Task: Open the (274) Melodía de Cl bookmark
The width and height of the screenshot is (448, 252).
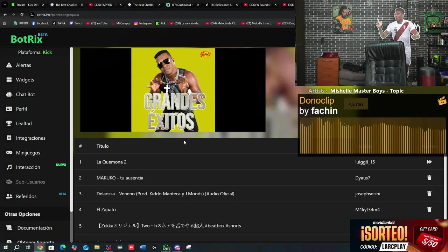Action: click(x=221, y=23)
